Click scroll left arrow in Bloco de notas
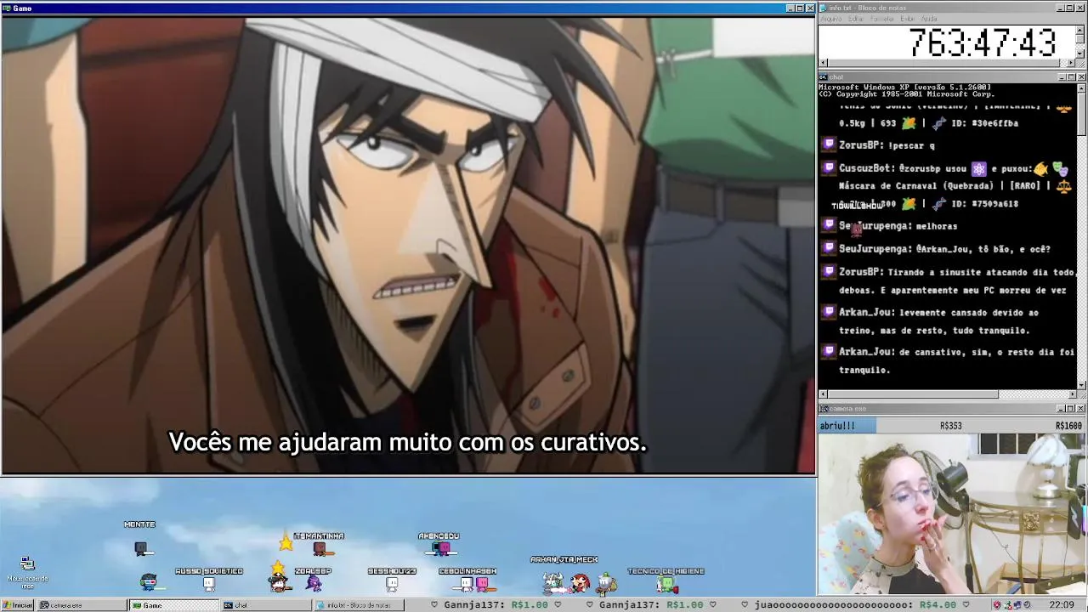 (823, 63)
